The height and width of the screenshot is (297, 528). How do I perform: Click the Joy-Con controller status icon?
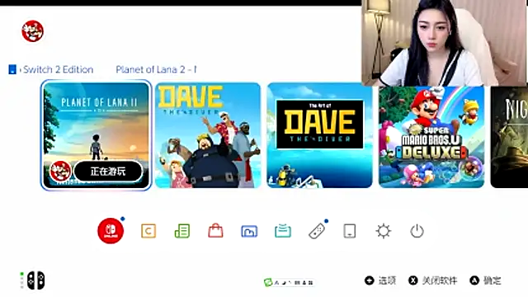[35, 280]
